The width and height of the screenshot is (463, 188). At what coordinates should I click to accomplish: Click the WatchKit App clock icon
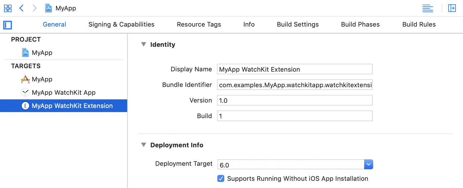(x=25, y=93)
